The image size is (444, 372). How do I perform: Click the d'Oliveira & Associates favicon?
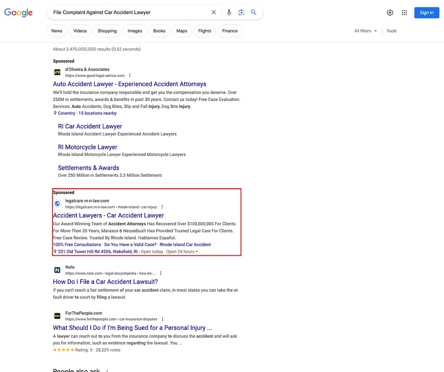57,72
